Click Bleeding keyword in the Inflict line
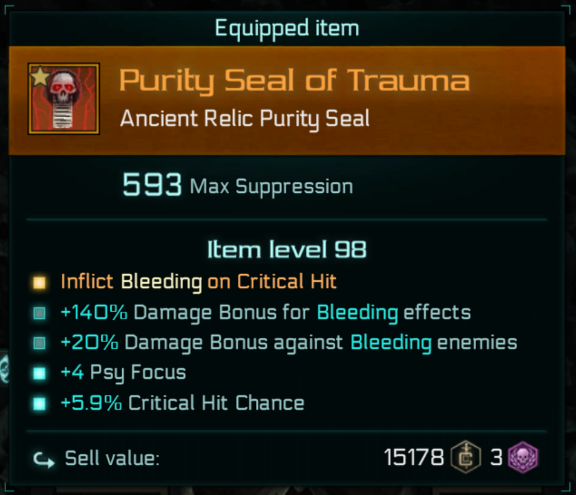This screenshot has height=495, width=576. coord(161,282)
